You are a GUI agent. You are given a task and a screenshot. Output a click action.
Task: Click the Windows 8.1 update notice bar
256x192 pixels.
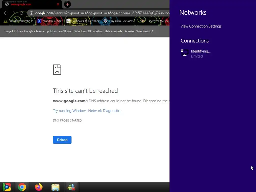tap(85, 31)
